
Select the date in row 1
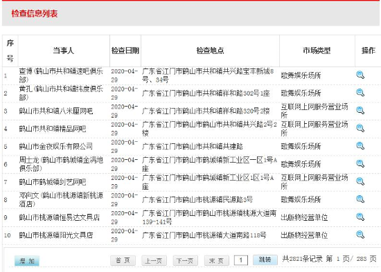[x=125, y=75]
